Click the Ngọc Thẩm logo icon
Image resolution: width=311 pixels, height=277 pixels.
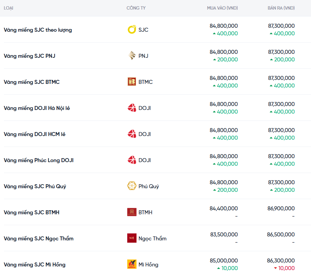[x=132, y=238]
